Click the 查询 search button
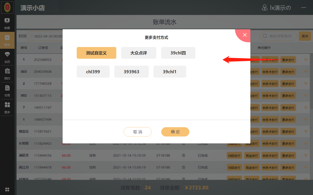Viewport: 313px width, 195px height. (305, 36)
